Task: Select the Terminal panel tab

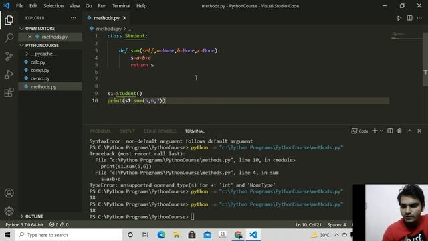Action: pos(195,131)
